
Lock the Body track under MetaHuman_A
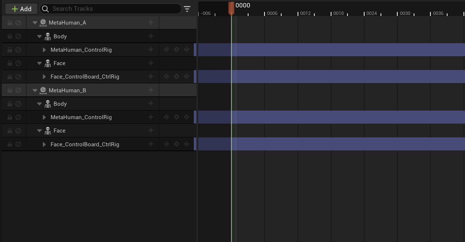click(x=10, y=36)
